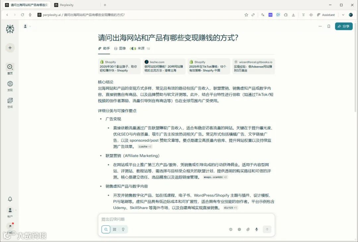Switch to research mode toggle in the input box
The height and width of the screenshot is (242, 358).
coord(115,229)
